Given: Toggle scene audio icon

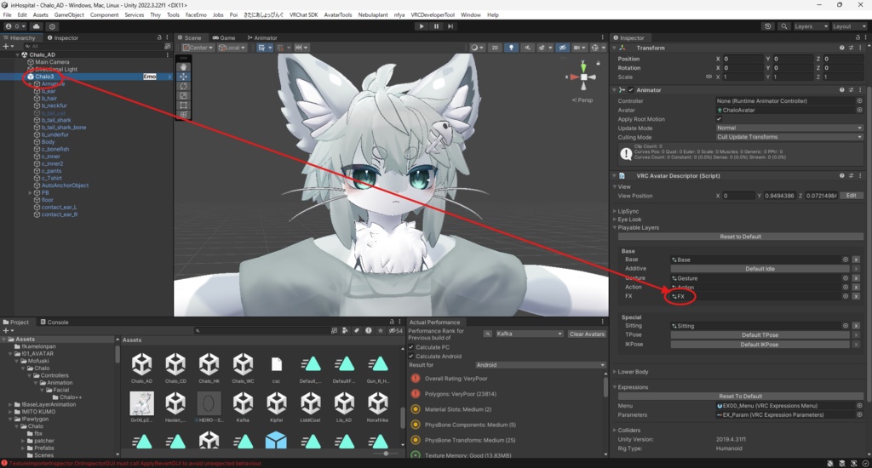Looking at the screenshot, I should [526, 48].
